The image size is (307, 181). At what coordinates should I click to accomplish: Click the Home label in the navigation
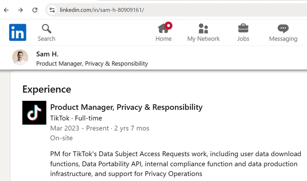pos(163,39)
